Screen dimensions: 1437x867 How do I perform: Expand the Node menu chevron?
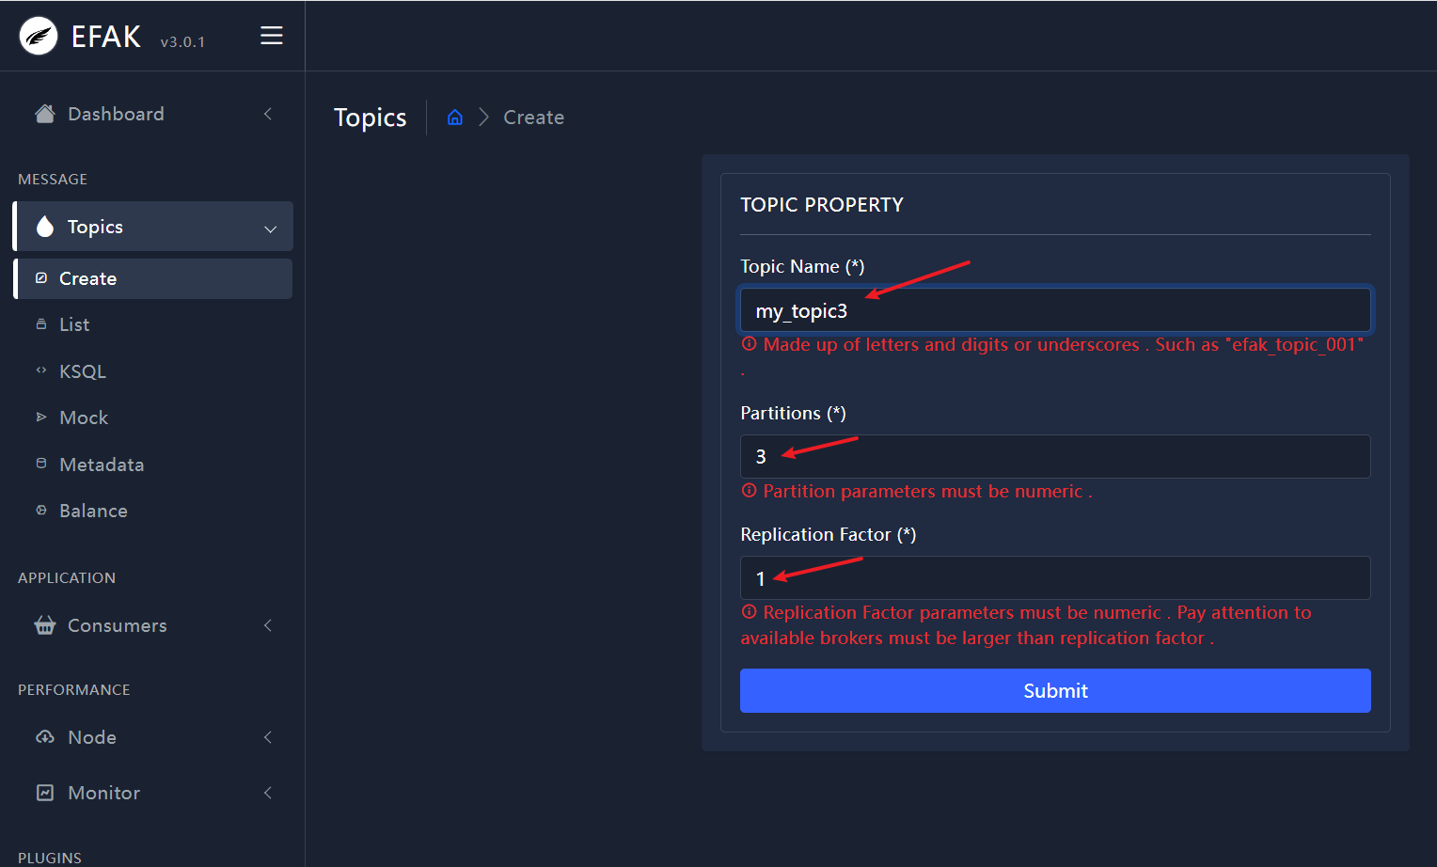tap(268, 737)
